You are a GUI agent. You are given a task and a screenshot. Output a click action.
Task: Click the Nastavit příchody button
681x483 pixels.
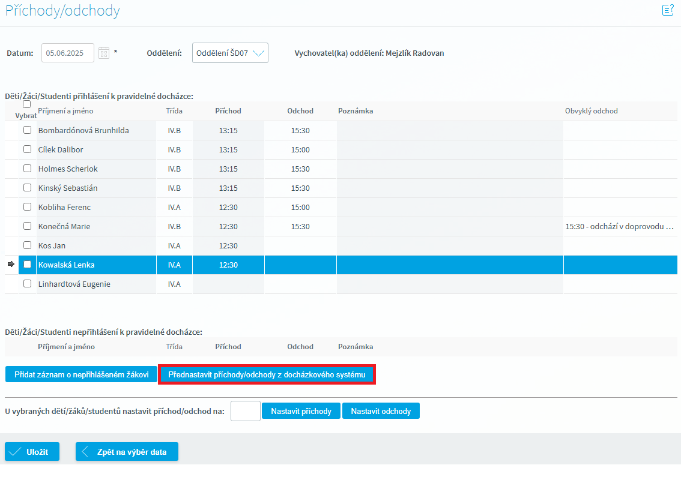[301, 411]
